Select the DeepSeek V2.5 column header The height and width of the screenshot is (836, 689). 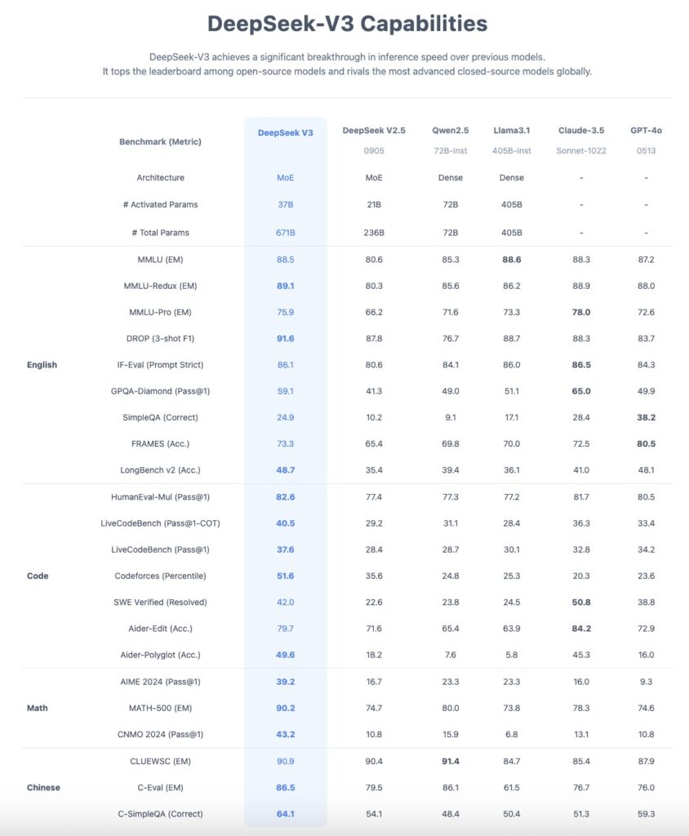click(374, 131)
